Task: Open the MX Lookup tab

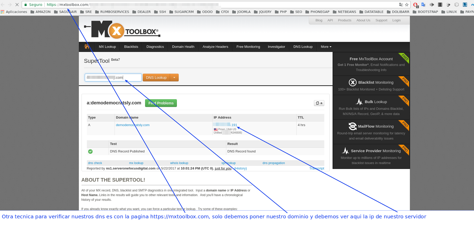Action: tap(107, 47)
